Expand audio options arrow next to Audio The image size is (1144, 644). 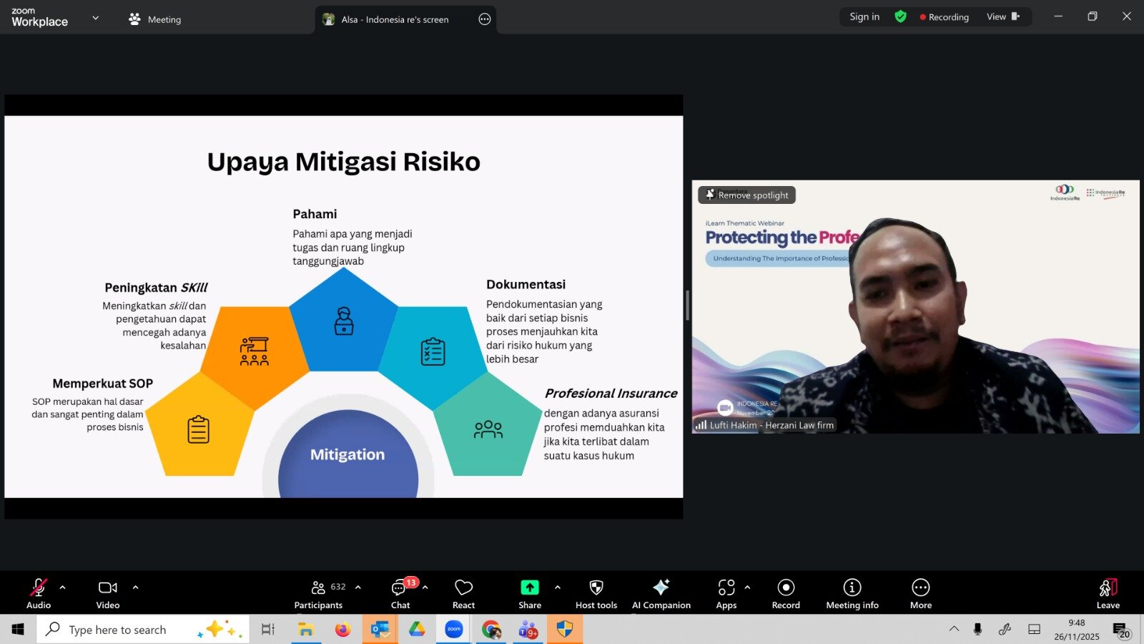[63, 587]
